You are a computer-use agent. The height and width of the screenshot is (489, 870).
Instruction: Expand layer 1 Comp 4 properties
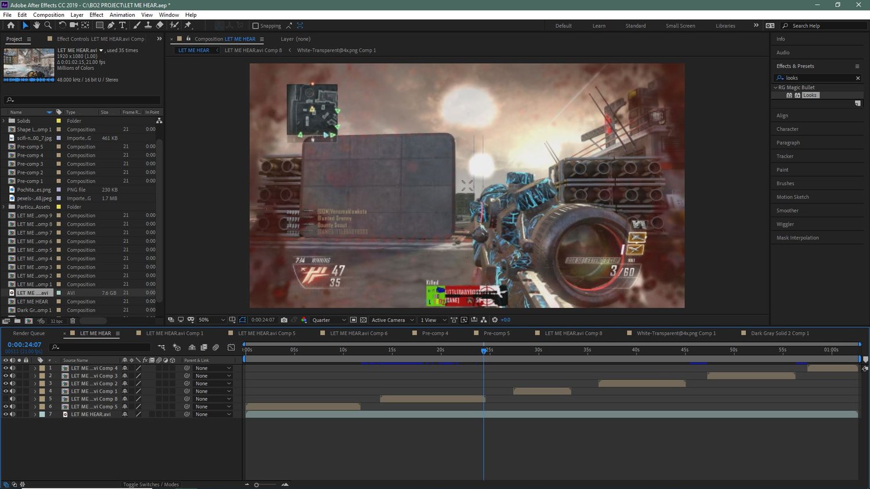click(x=35, y=368)
